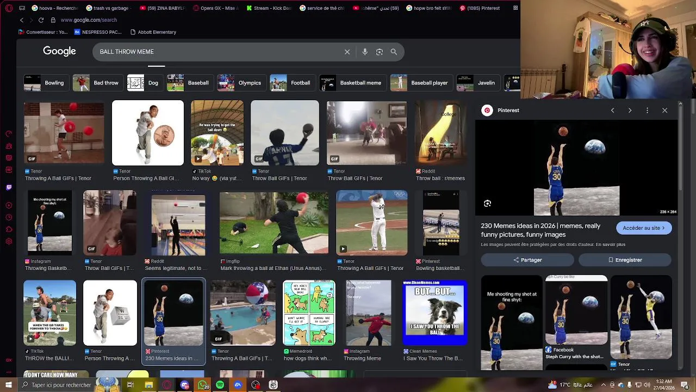Open the 'how dogs think' Memedroid comic thumbnail
The height and width of the screenshot is (392, 696).
pyautogui.click(x=309, y=313)
